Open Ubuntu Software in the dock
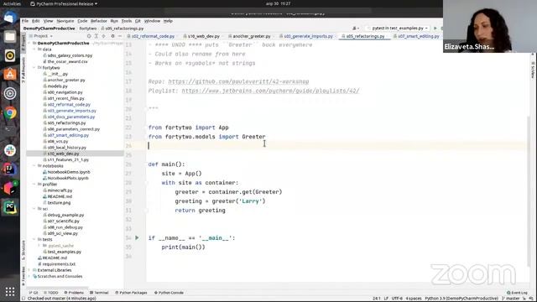 point(10,75)
